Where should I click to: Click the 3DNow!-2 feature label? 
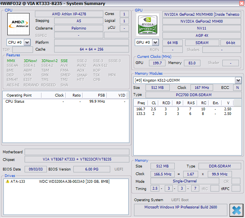coord(50,61)
